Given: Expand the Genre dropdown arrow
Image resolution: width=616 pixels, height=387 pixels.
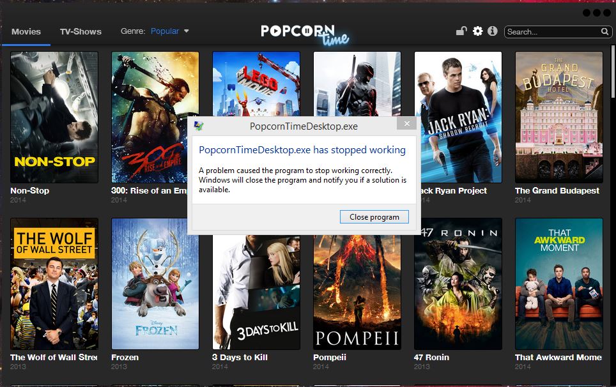Looking at the screenshot, I should tap(187, 31).
